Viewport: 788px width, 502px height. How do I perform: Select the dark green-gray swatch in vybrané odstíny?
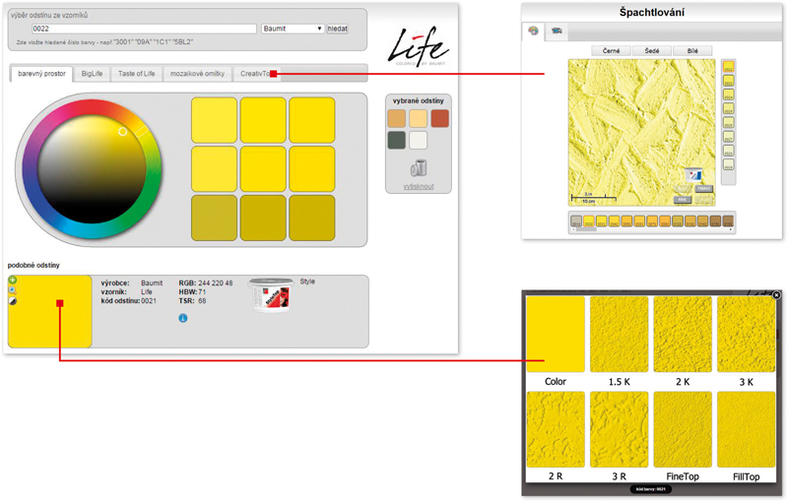tap(397, 140)
